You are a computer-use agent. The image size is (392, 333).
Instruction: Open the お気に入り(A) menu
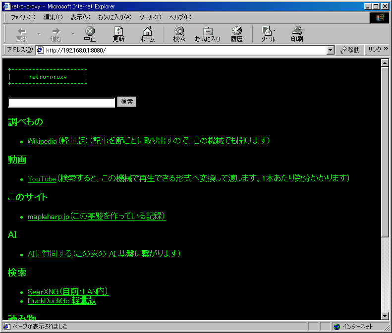pos(115,17)
